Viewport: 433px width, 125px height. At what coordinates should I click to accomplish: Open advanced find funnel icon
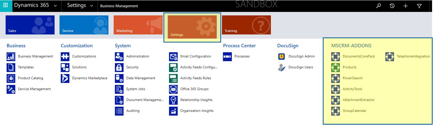coord(419,6)
